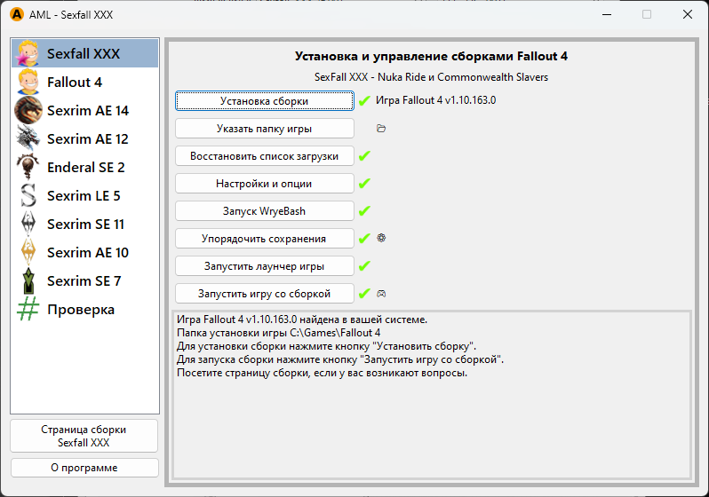
Task: Click the gamepad icon beside Запустить игру со сборкой
Action: pyautogui.click(x=381, y=293)
